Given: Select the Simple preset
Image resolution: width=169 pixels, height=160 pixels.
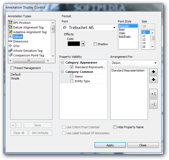Looking at the screenshot, I should (x=15, y=78).
